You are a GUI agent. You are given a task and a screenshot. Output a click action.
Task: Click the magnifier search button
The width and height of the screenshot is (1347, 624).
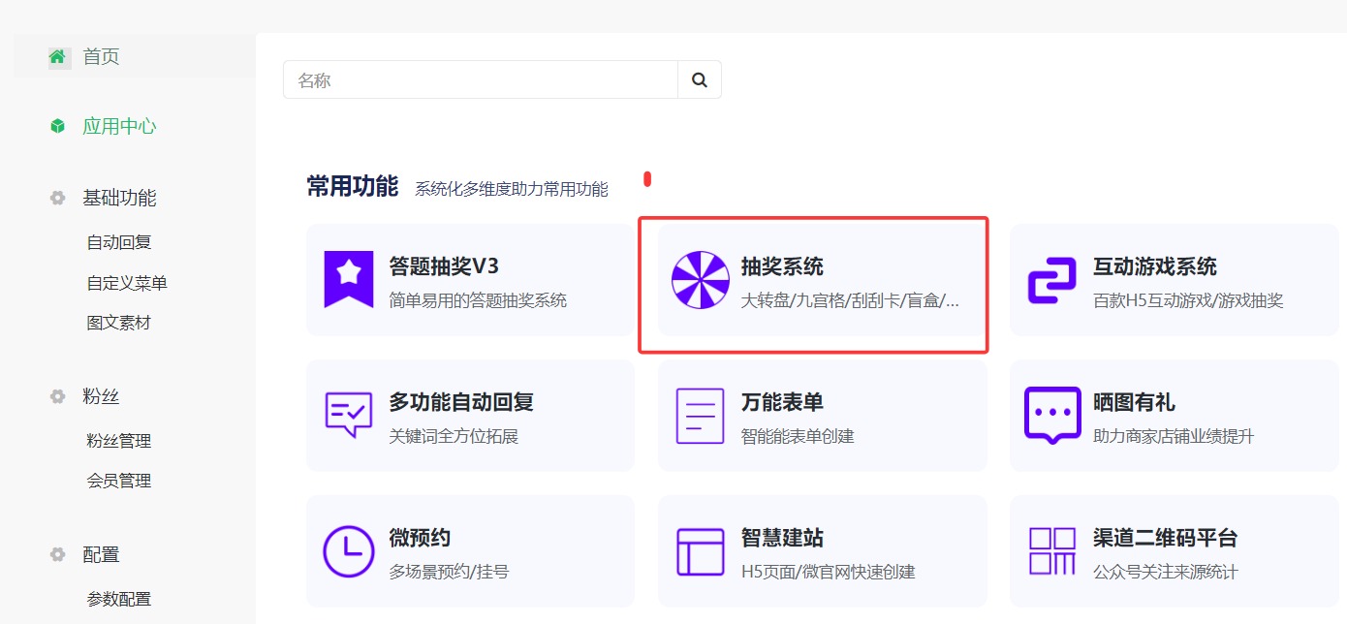[x=699, y=80]
